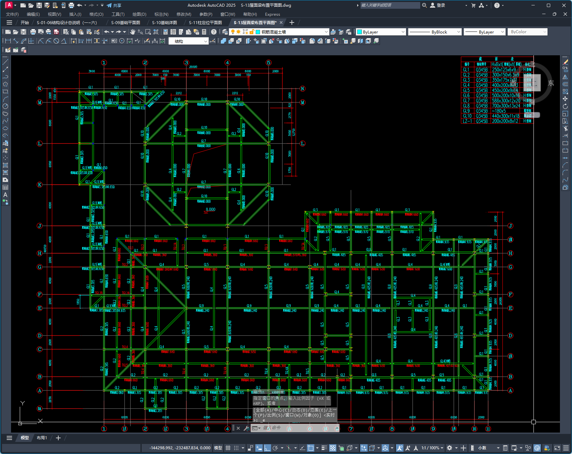The image size is (572, 454).
Task: Click the Plot printer icon
Action: 33,32
